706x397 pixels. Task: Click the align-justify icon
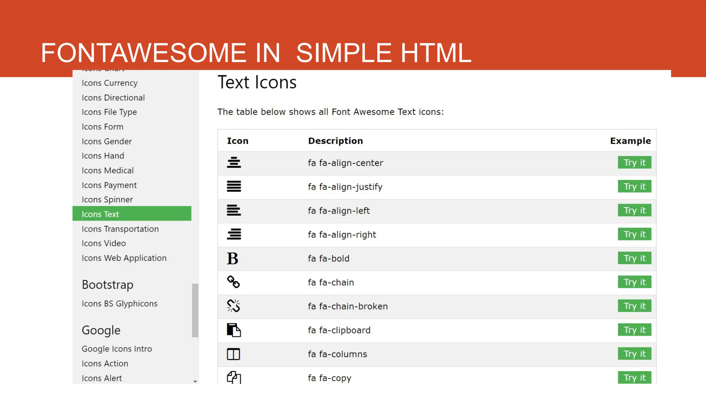tap(234, 186)
